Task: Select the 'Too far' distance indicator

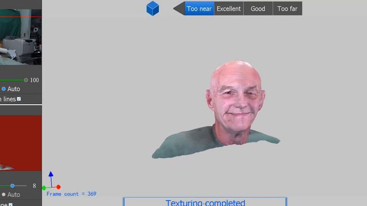Action: coord(287,9)
